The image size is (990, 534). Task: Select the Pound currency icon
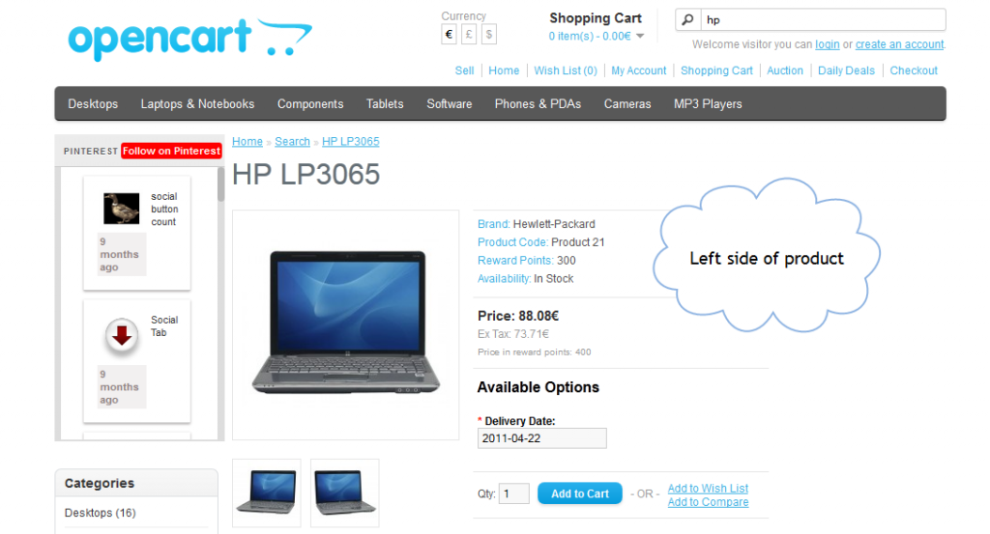(x=469, y=34)
